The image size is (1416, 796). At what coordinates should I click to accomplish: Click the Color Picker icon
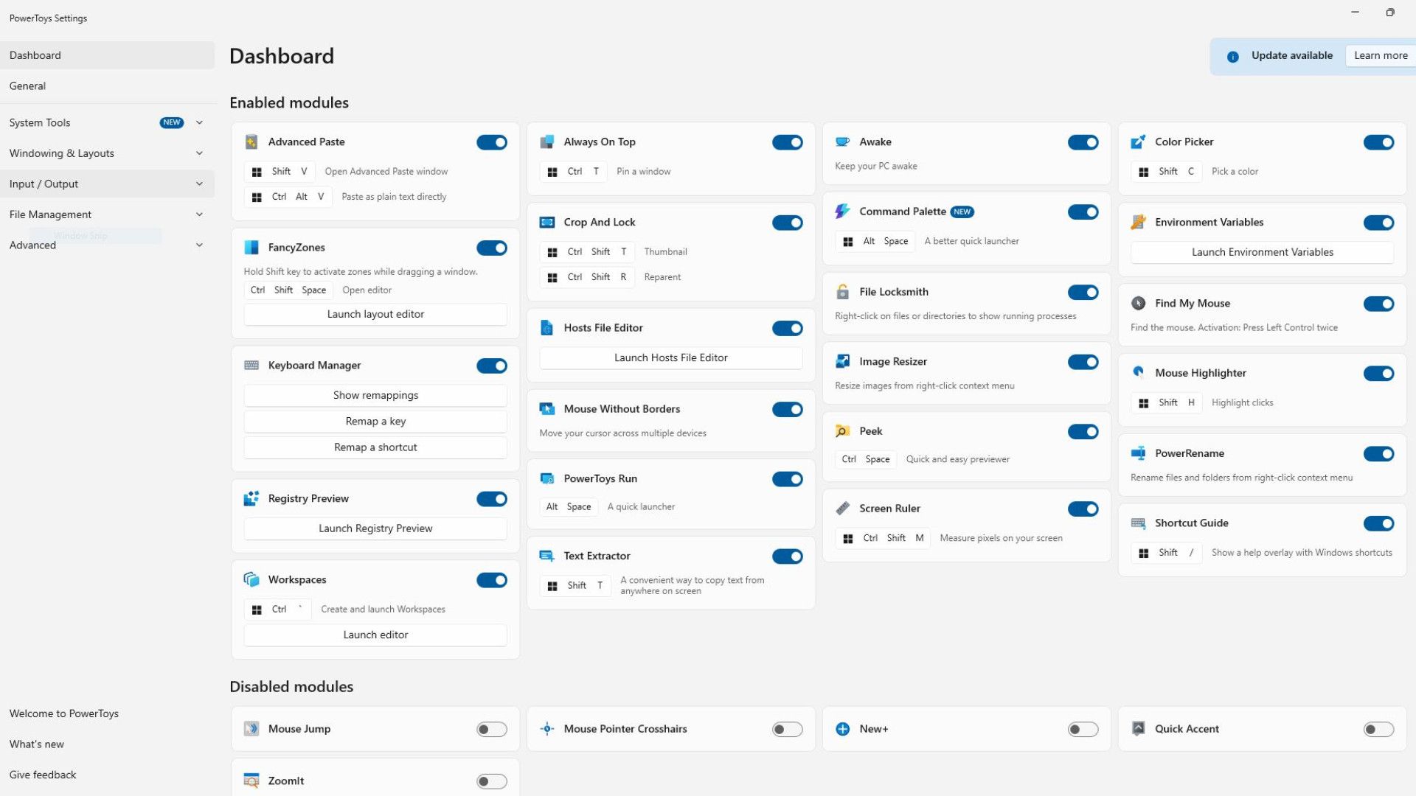point(1138,142)
